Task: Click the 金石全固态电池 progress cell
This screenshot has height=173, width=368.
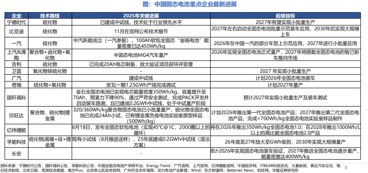Action: [141, 97]
